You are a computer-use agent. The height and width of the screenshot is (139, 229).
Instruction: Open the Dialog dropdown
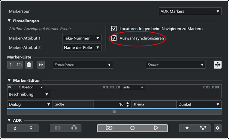[29, 104]
